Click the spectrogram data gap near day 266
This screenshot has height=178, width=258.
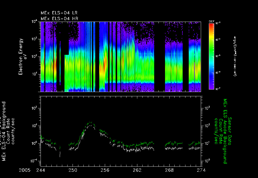coord(159,57)
